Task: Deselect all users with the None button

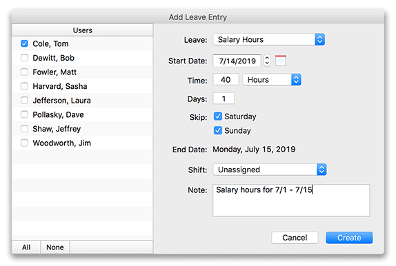Action: (55, 247)
